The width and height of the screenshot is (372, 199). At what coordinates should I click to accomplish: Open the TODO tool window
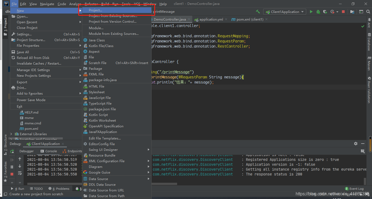pyautogui.click(x=36, y=189)
